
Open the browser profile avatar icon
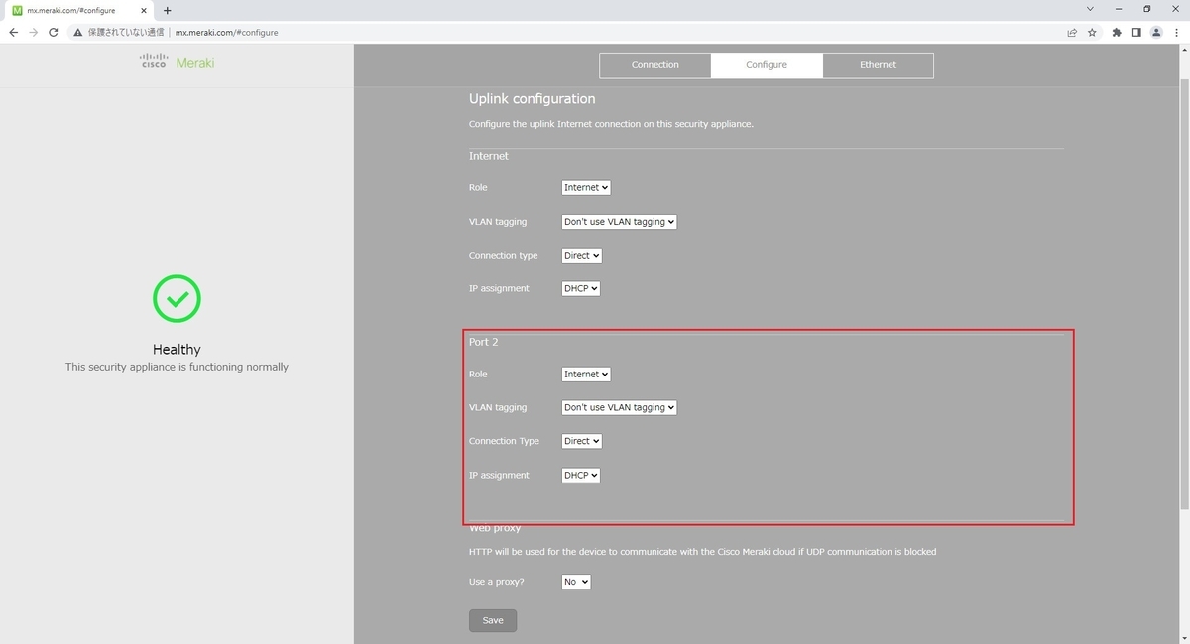[1155, 32]
